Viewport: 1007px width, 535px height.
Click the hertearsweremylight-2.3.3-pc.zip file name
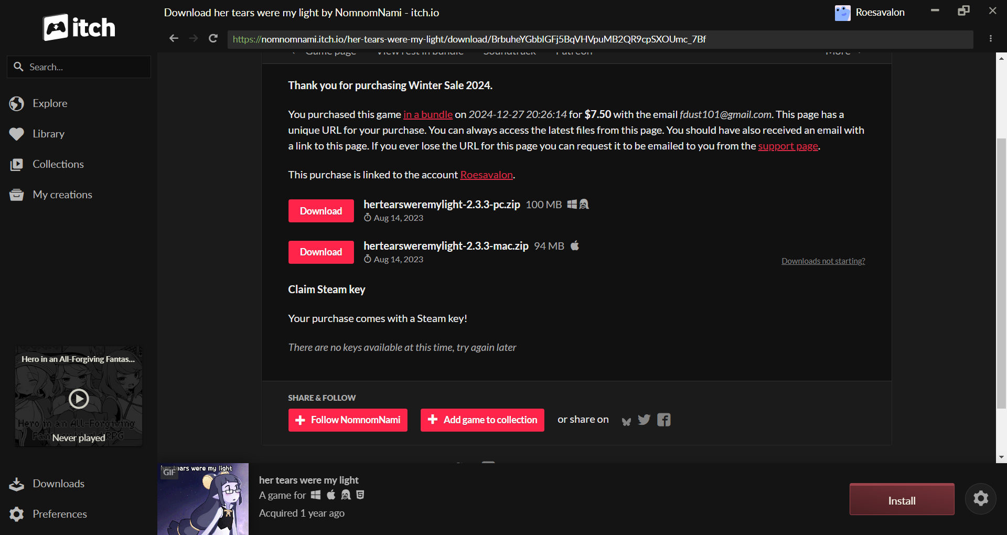pos(442,205)
